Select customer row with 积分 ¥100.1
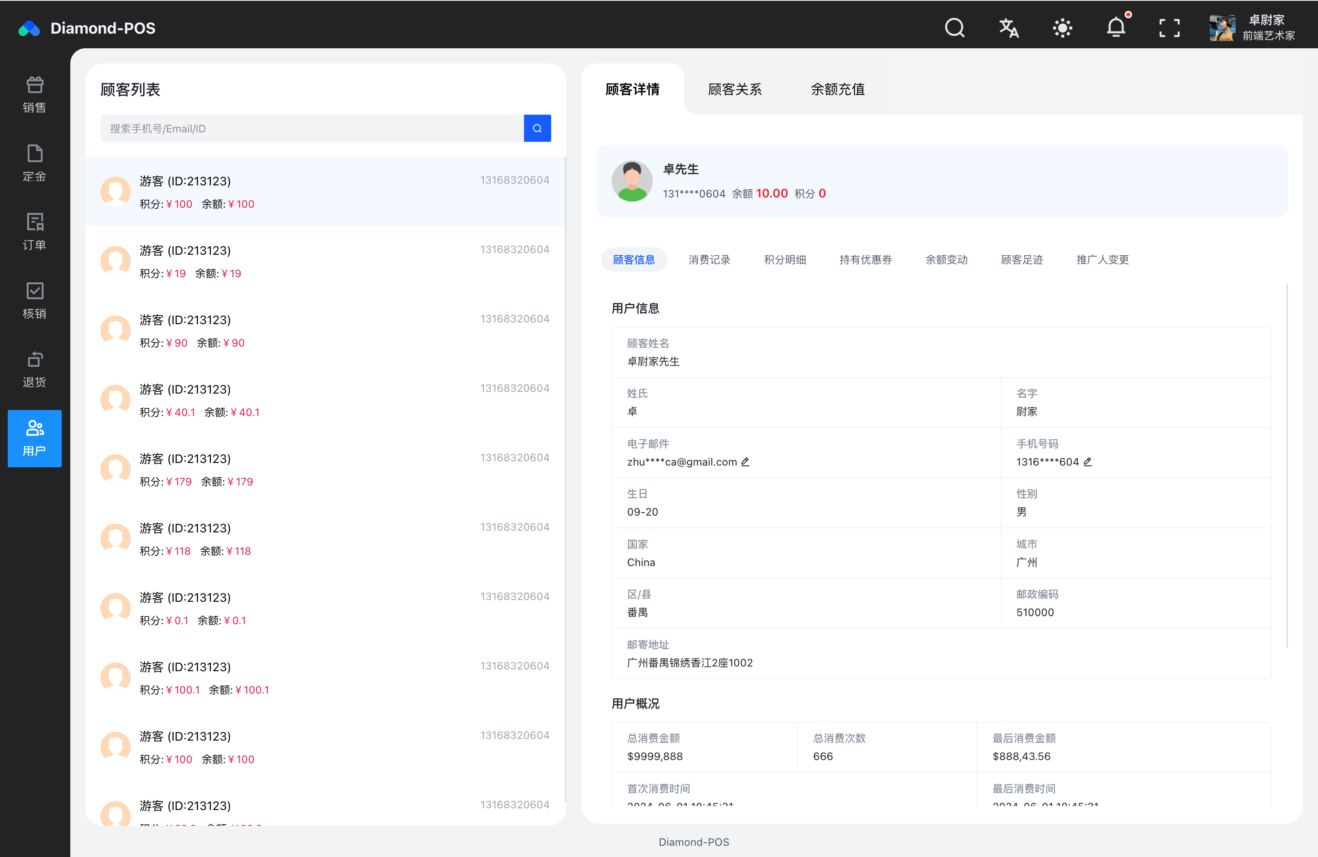The height and width of the screenshot is (857, 1318). [325, 677]
